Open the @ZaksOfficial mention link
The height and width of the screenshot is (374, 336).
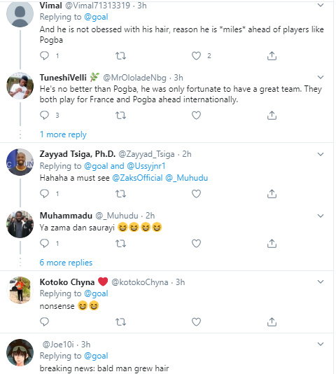coord(137,178)
